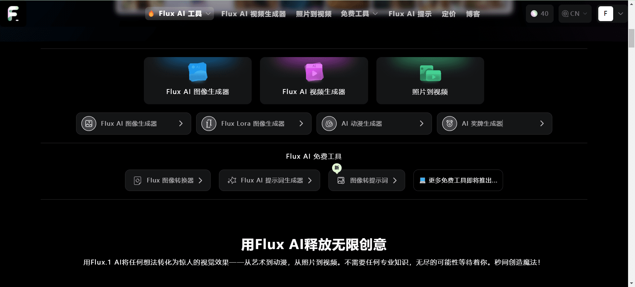Click the credits coin icon showing 40
Screen dimensions: 635x287
(534, 14)
